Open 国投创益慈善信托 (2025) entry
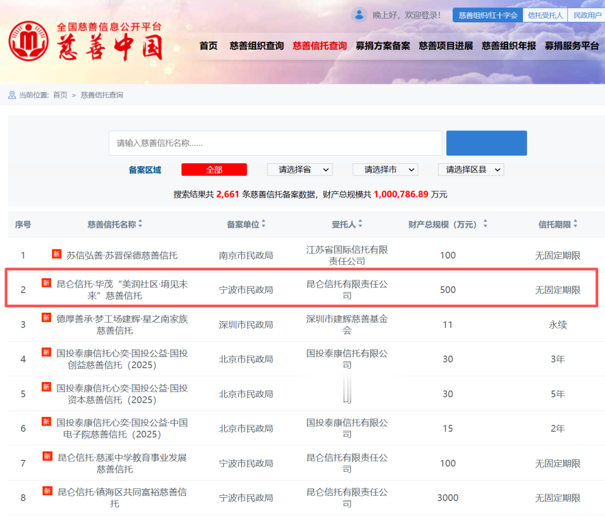 tap(122, 359)
